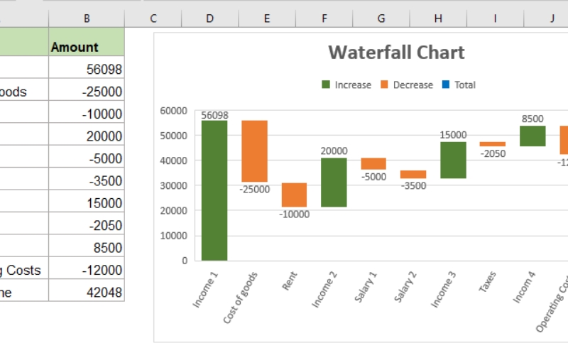Select the cell containing 56098 in column B

click(x=86, y=69)
